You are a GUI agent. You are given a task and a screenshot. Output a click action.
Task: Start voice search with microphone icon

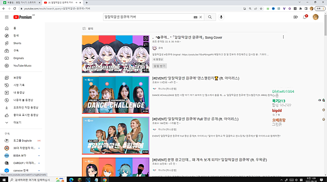point(221,17)
